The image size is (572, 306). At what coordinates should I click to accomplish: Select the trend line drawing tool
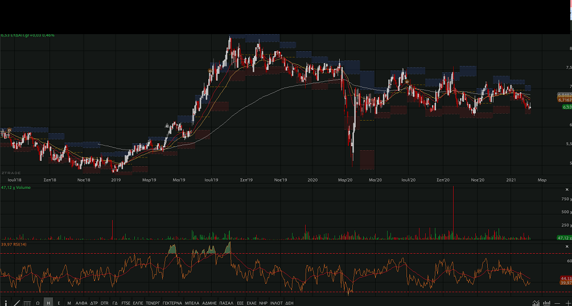coord(16,303)
